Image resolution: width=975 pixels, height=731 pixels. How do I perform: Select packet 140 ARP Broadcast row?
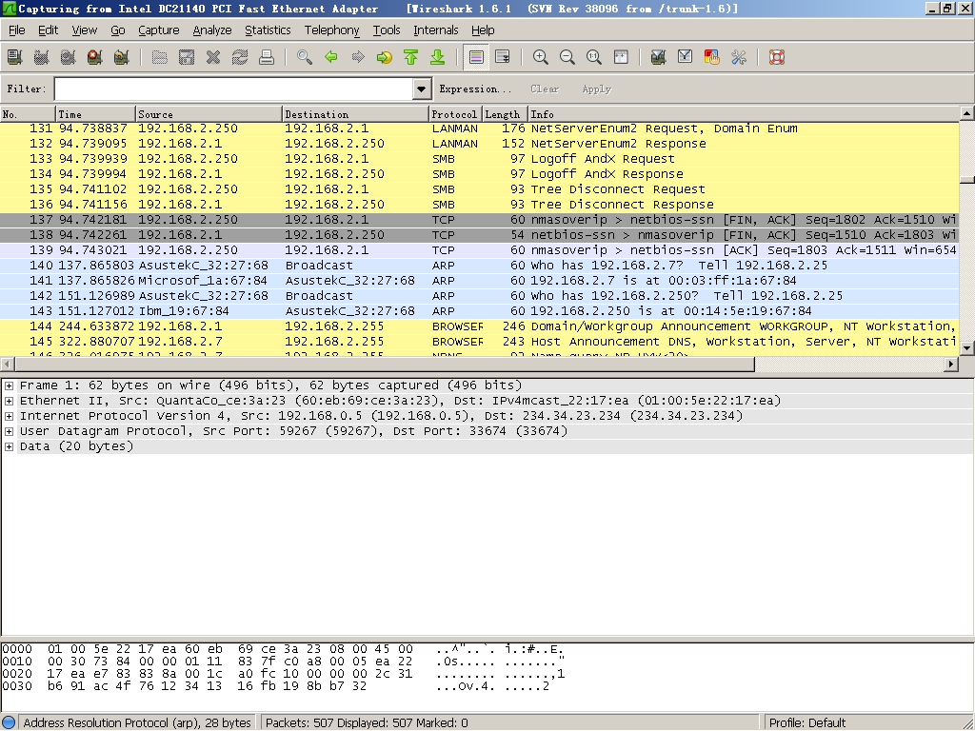480,266
